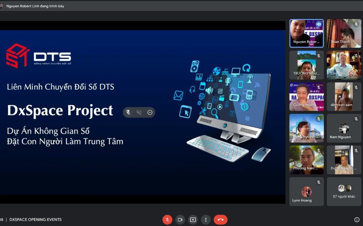The image size is (363, 226).
Task: Click muted mic icon on Lynn Hoang tile
Action: (319, 182)
